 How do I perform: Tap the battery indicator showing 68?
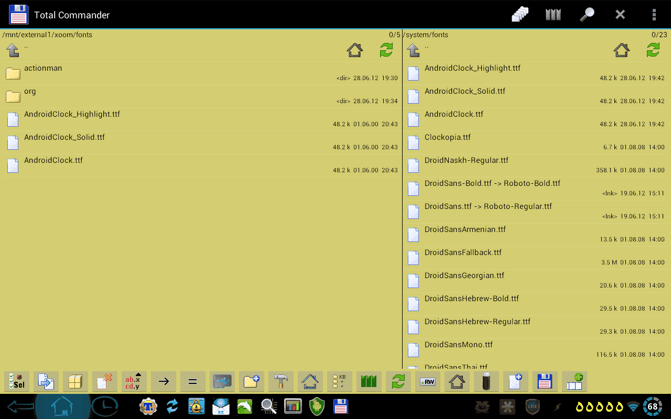coord(653,406)
